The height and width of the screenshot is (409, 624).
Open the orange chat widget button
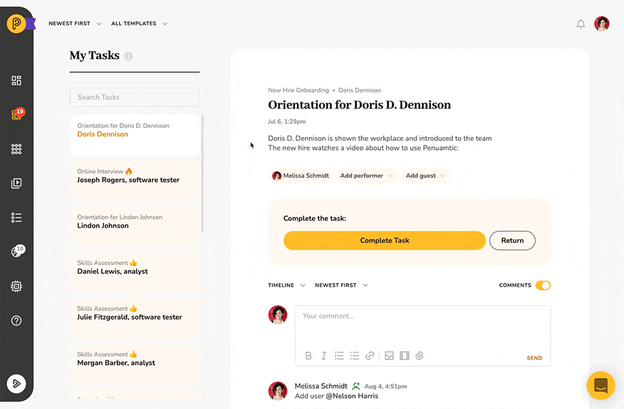(601, 385)
